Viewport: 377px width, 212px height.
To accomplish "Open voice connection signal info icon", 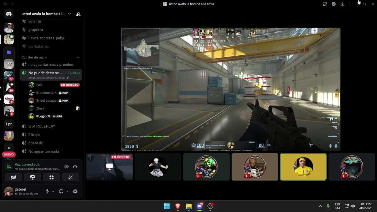I will coord(9,167).
